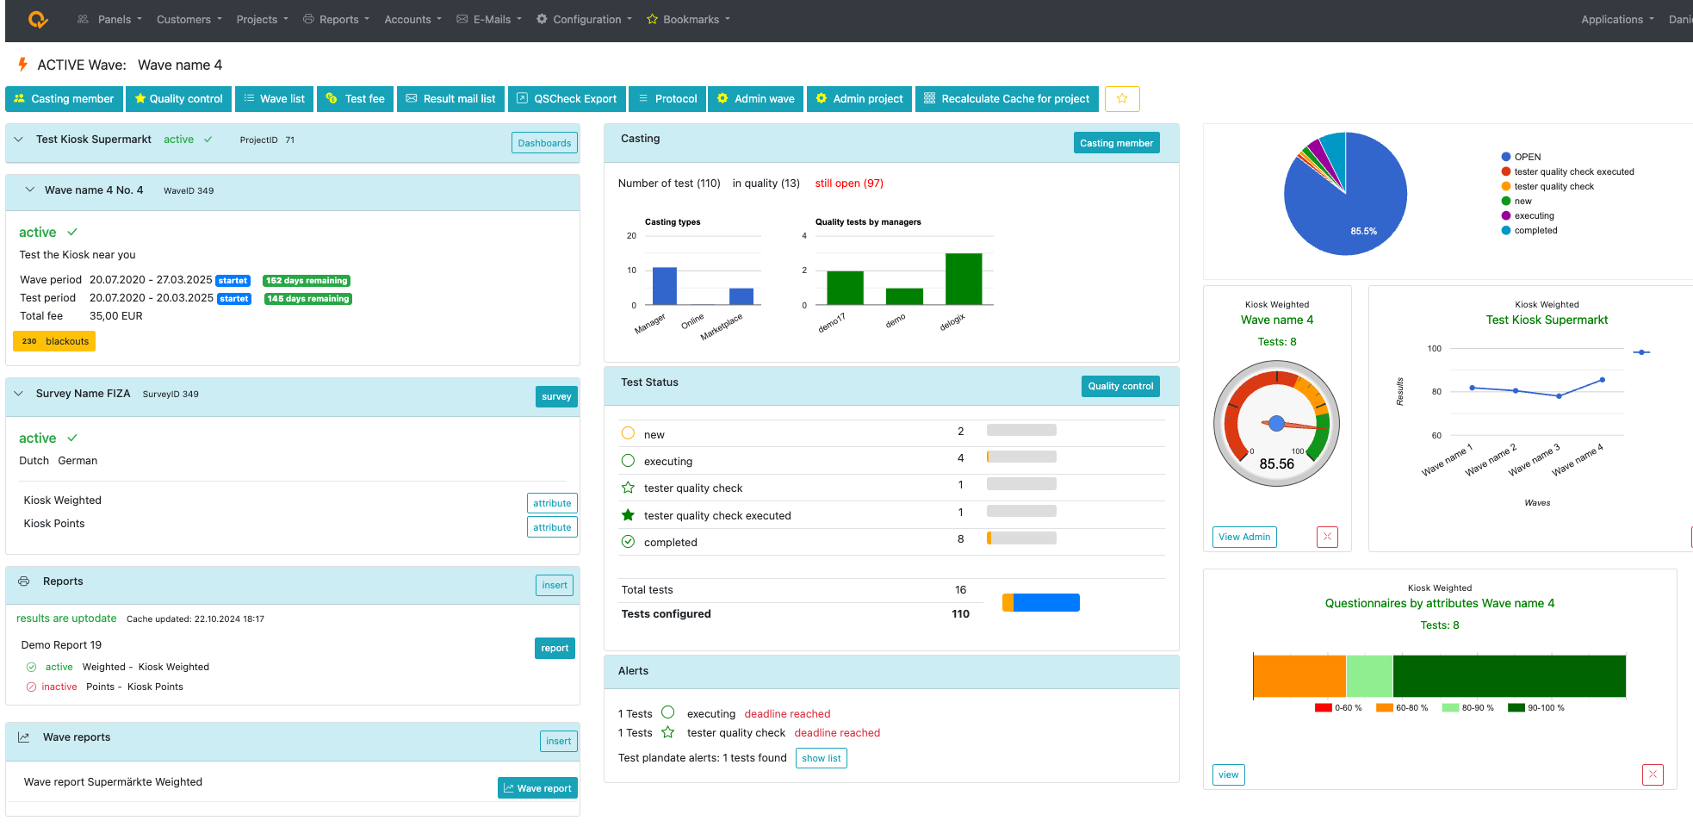Click the yellow star bookmark button
The image size is (1693, 827).
click(x=1122, y=99)
